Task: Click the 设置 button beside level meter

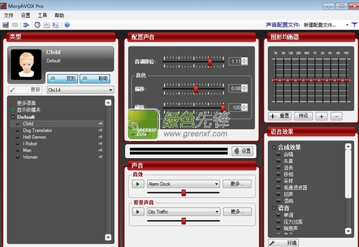Action: click(242, 151)
